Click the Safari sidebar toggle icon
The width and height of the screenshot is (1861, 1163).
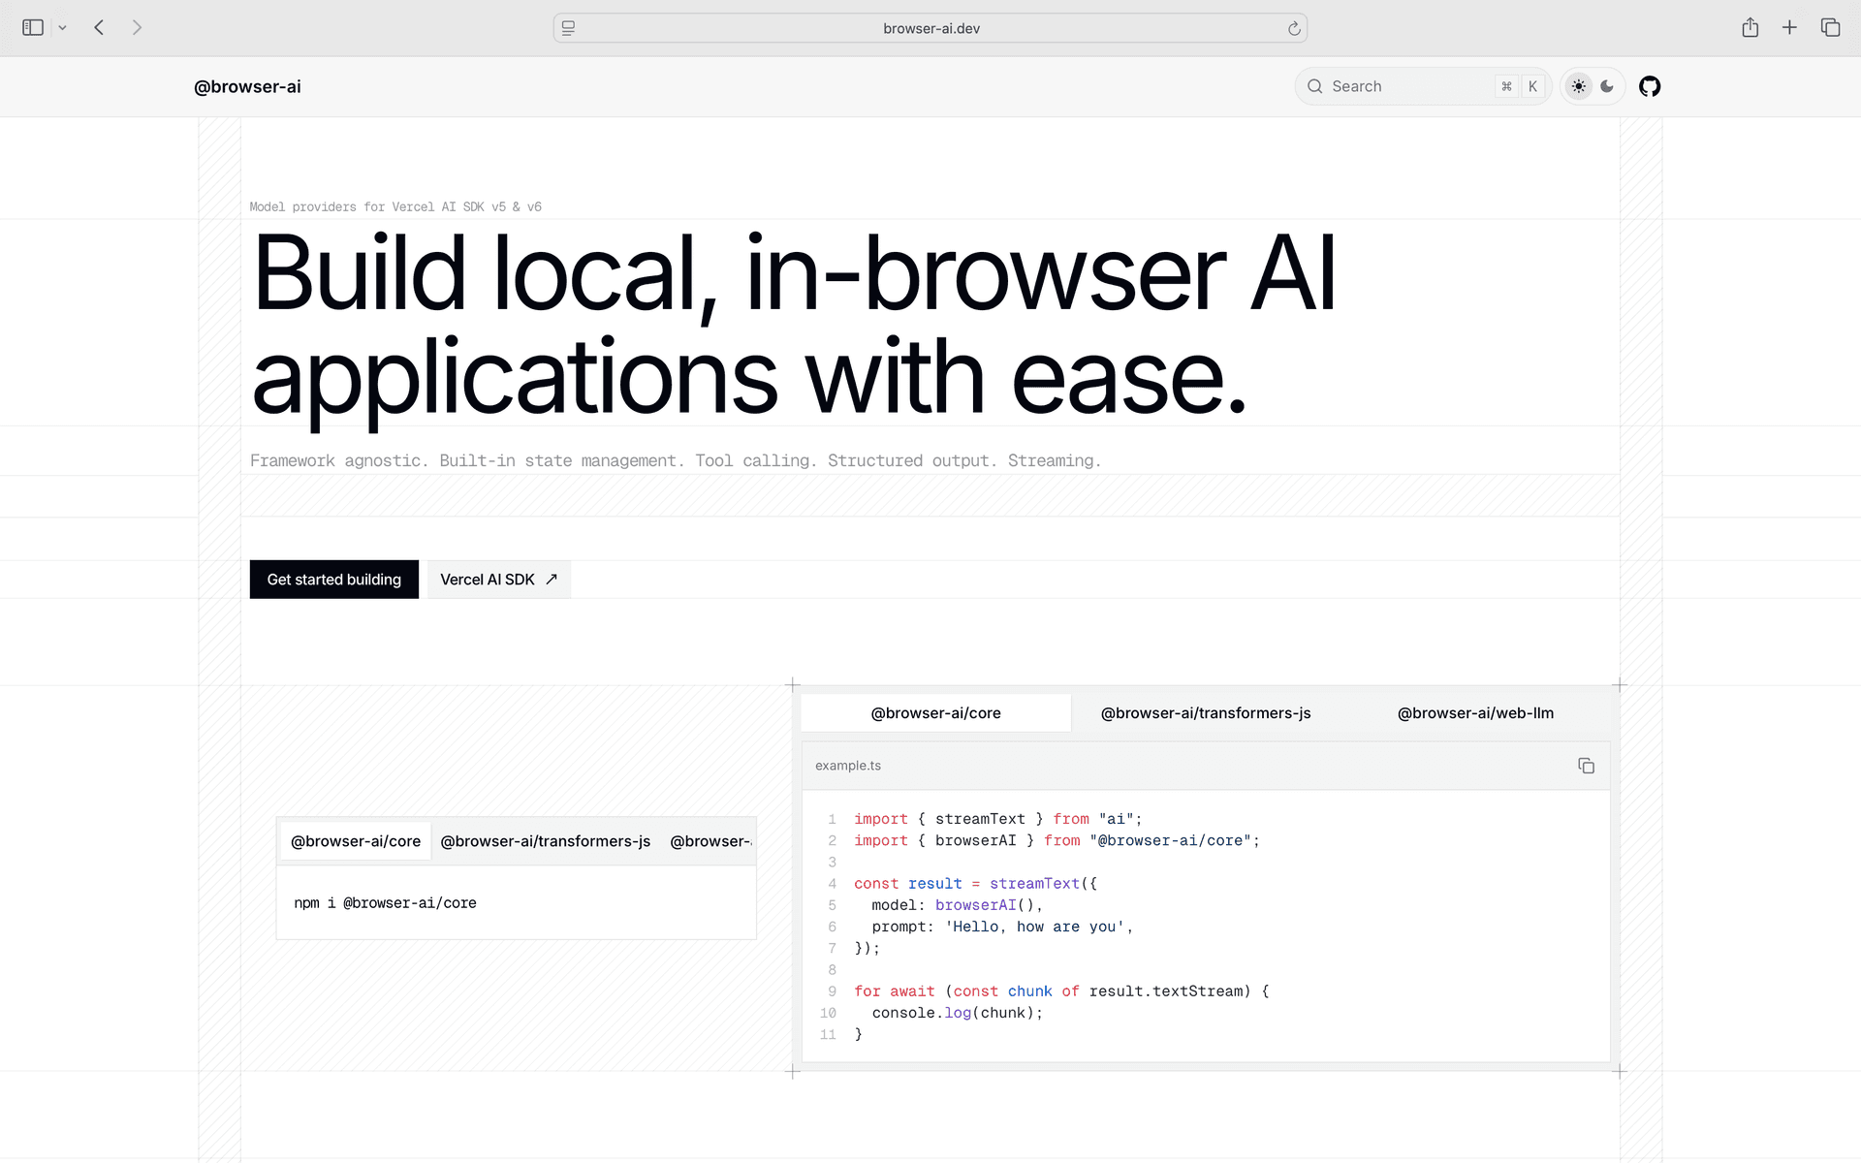coord(33,27)
